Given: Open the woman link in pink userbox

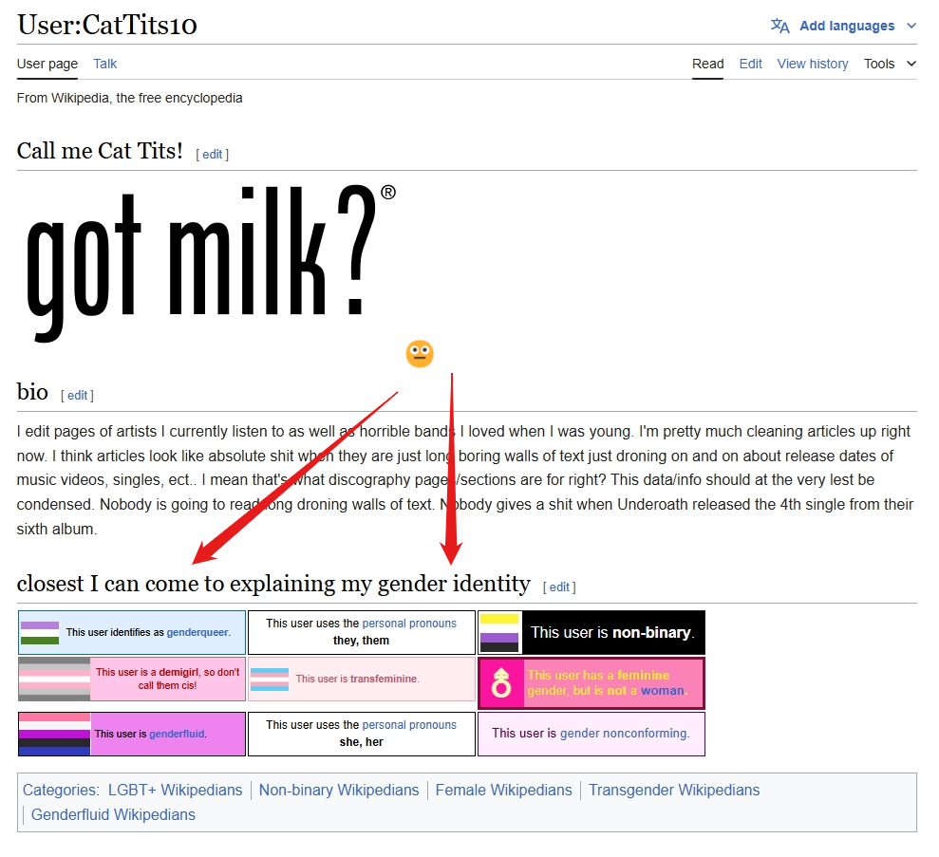Looking at the screenshot, I should tap(663, 691).
